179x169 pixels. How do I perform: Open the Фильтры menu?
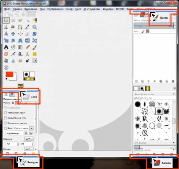pyautogui.click(x=108, y=9)
